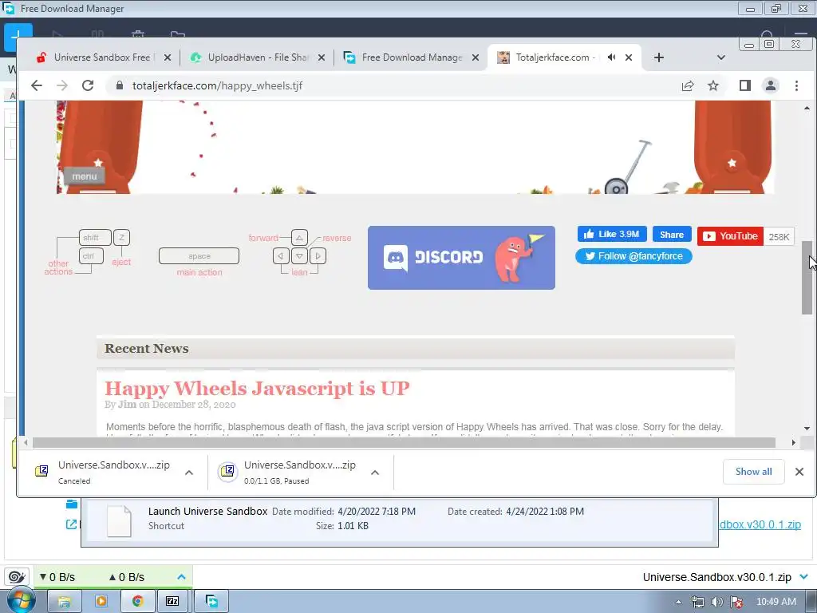Viewport: 817px width, 613px height.
Task: Open author Jim link
Action: pos(127,405)
